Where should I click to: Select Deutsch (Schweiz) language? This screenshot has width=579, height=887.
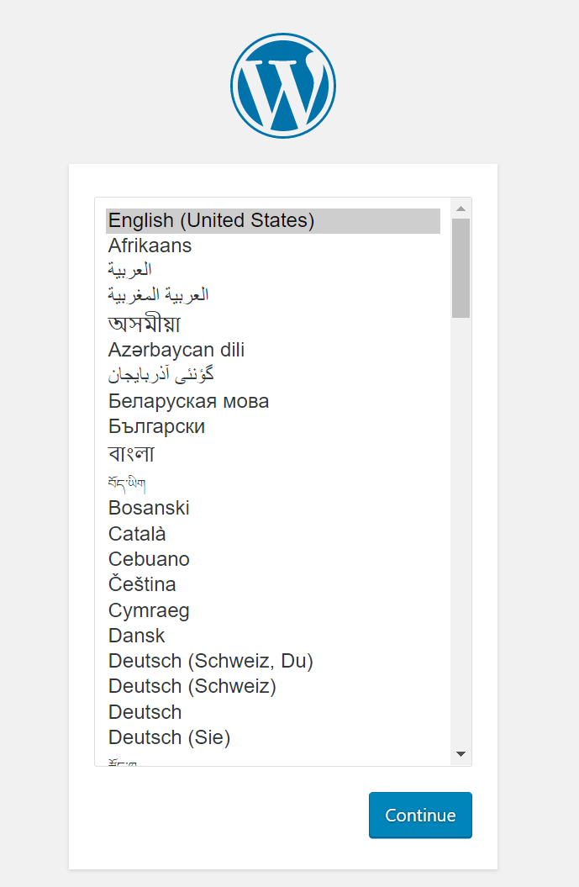[273, 686]
